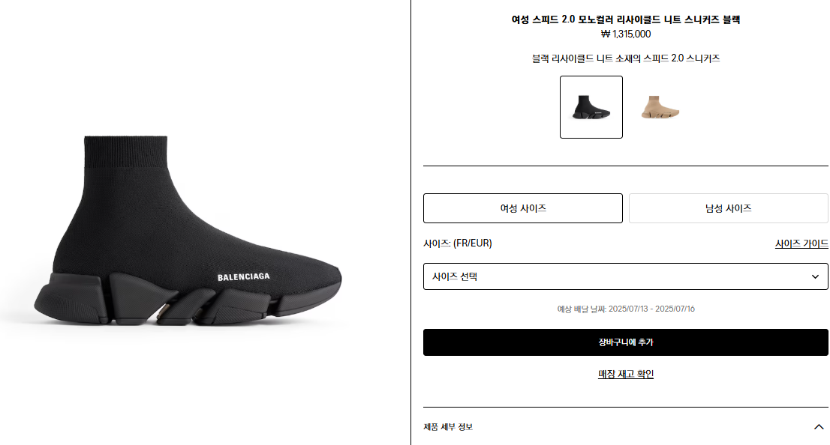Viewport: 830px width, 445px height.
Task: Click the ₩ 1,315,000 price text
Action: pyautogui.click(x=626, y=34)
